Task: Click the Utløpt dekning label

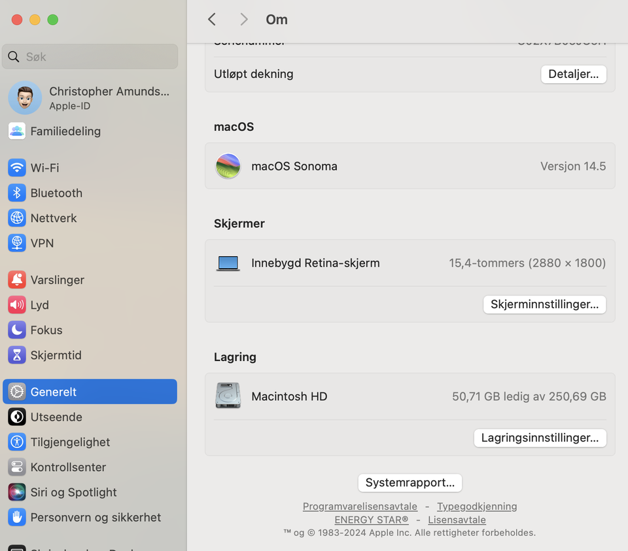Action: [254, 74]
